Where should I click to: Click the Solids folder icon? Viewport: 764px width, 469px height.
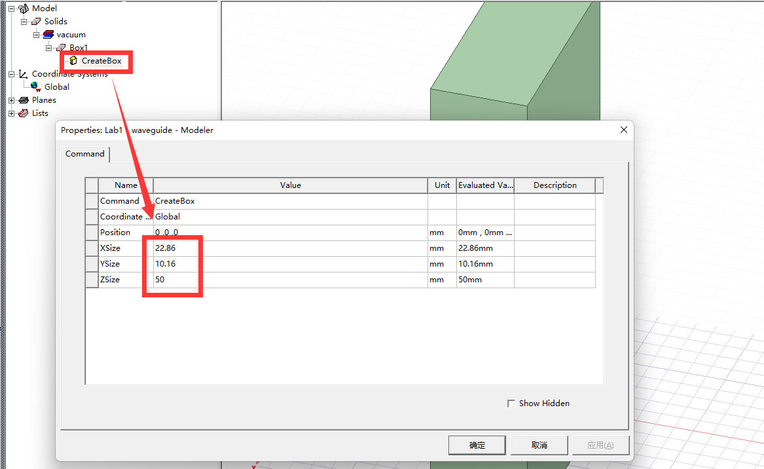pos(36,22)
